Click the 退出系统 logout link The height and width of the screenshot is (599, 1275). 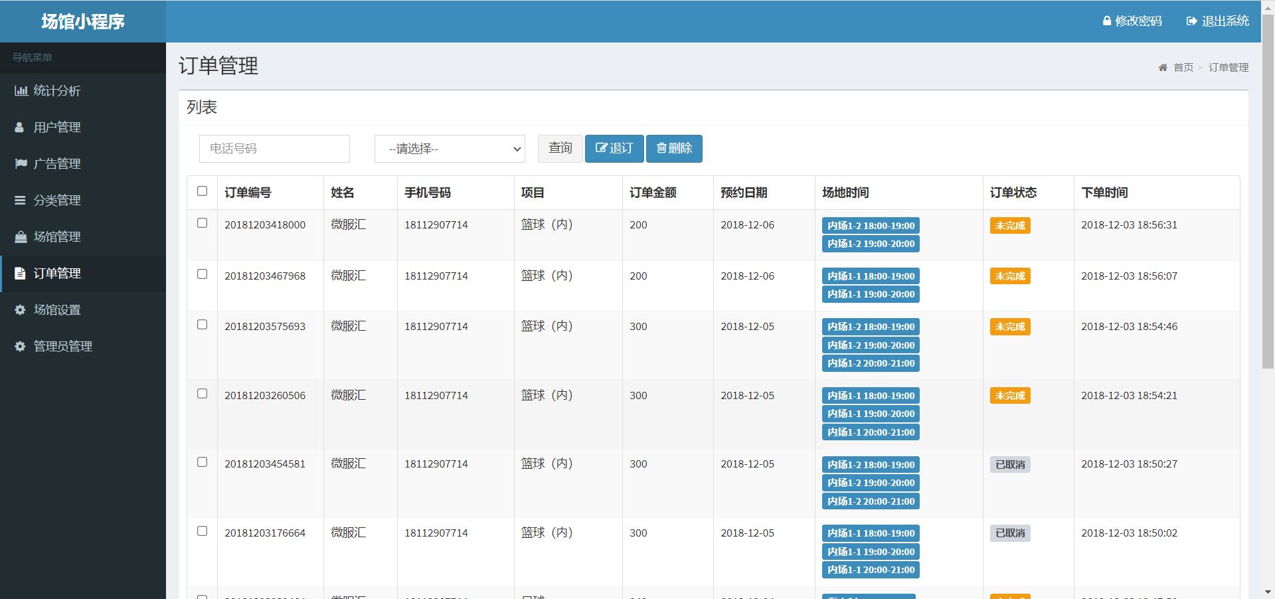click(1218, 21)
